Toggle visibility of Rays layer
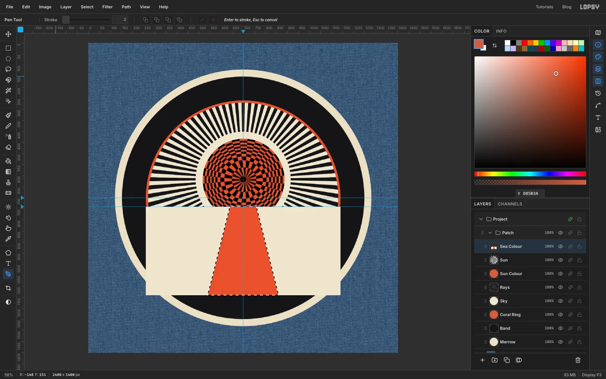 point(561,287)
